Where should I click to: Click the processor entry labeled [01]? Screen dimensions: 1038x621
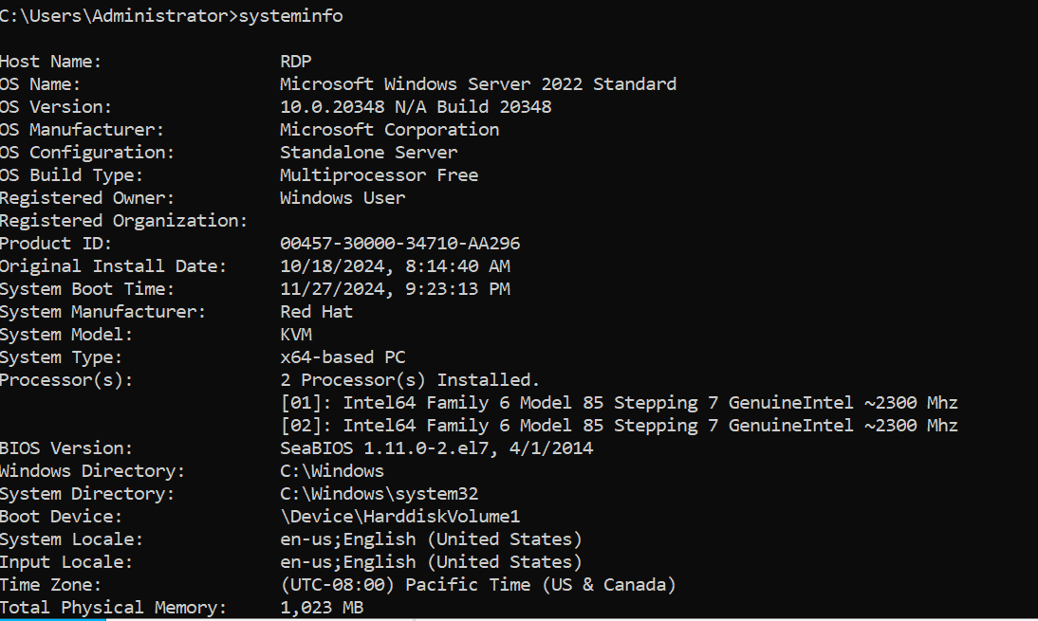[619, 403]
